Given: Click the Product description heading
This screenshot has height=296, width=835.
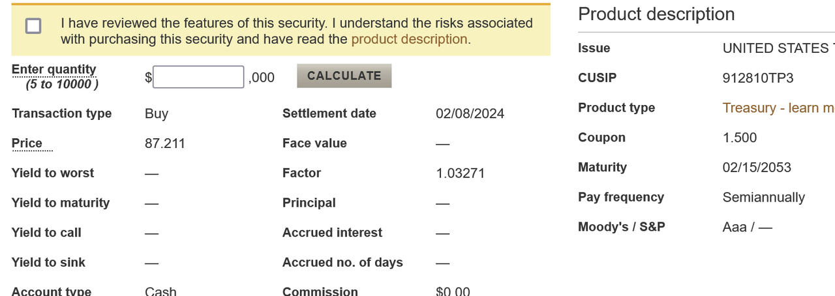Looking at the screenshot, I should [656, 14].
